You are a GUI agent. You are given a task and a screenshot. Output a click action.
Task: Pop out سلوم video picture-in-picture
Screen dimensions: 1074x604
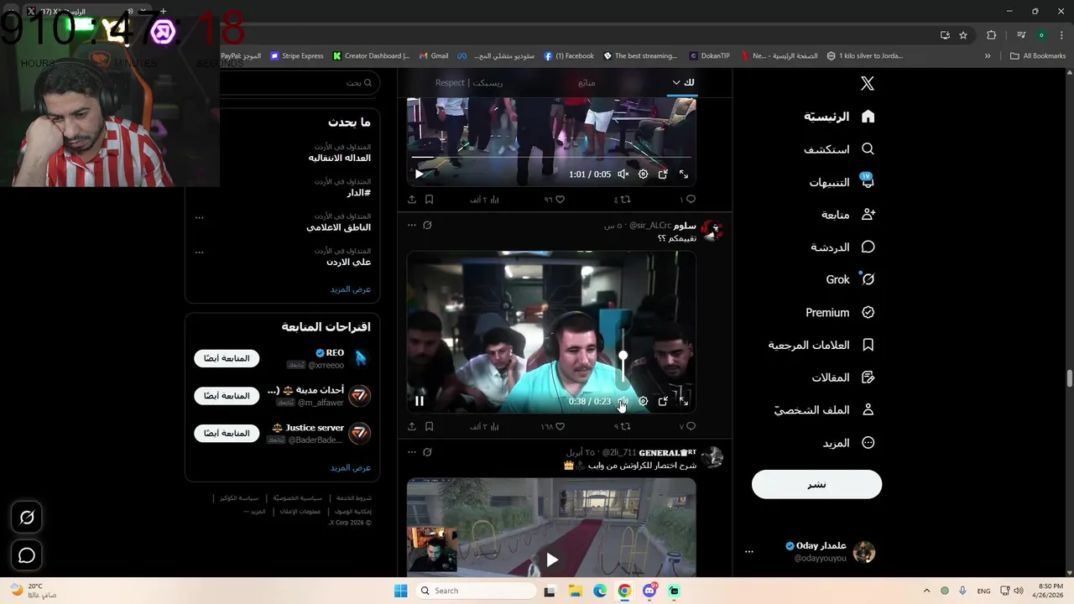pyautogui.click(x=663, y=401)
